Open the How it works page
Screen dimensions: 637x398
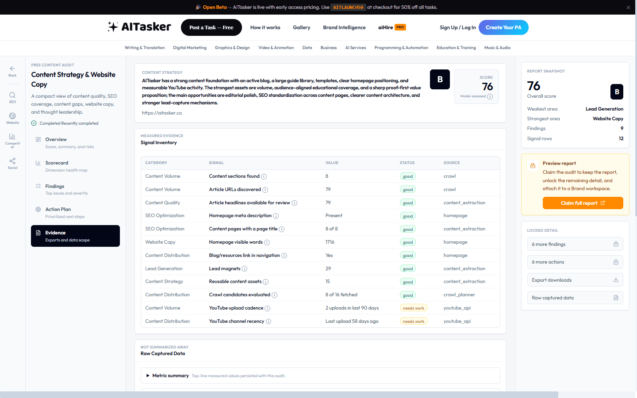(x=265, y=27)
